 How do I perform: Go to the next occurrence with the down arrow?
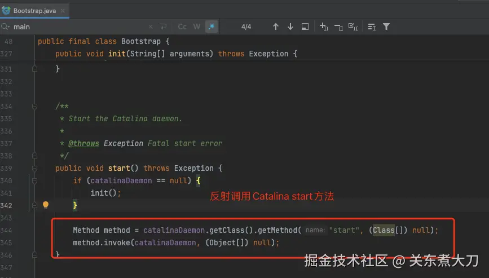tap(290, 27)
